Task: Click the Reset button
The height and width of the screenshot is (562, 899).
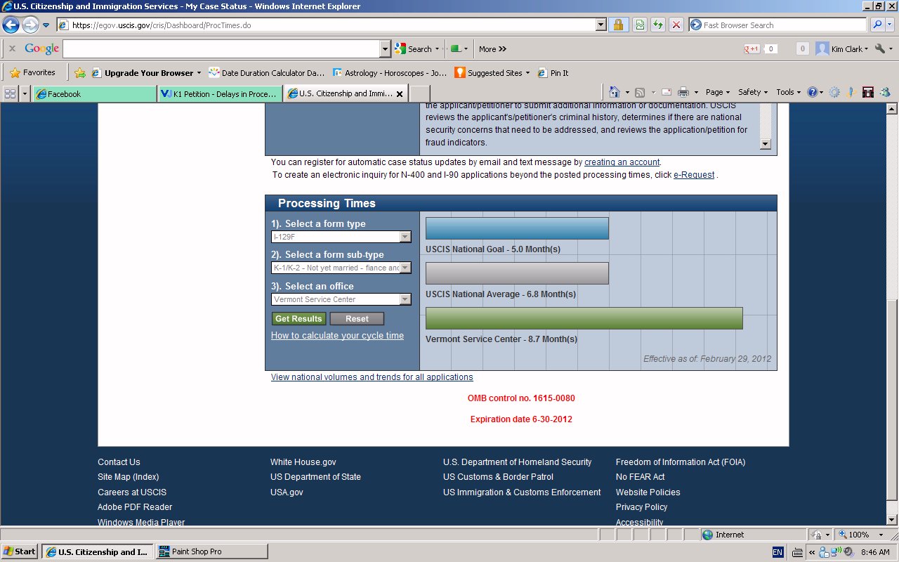Action: [x=357, y=319]
